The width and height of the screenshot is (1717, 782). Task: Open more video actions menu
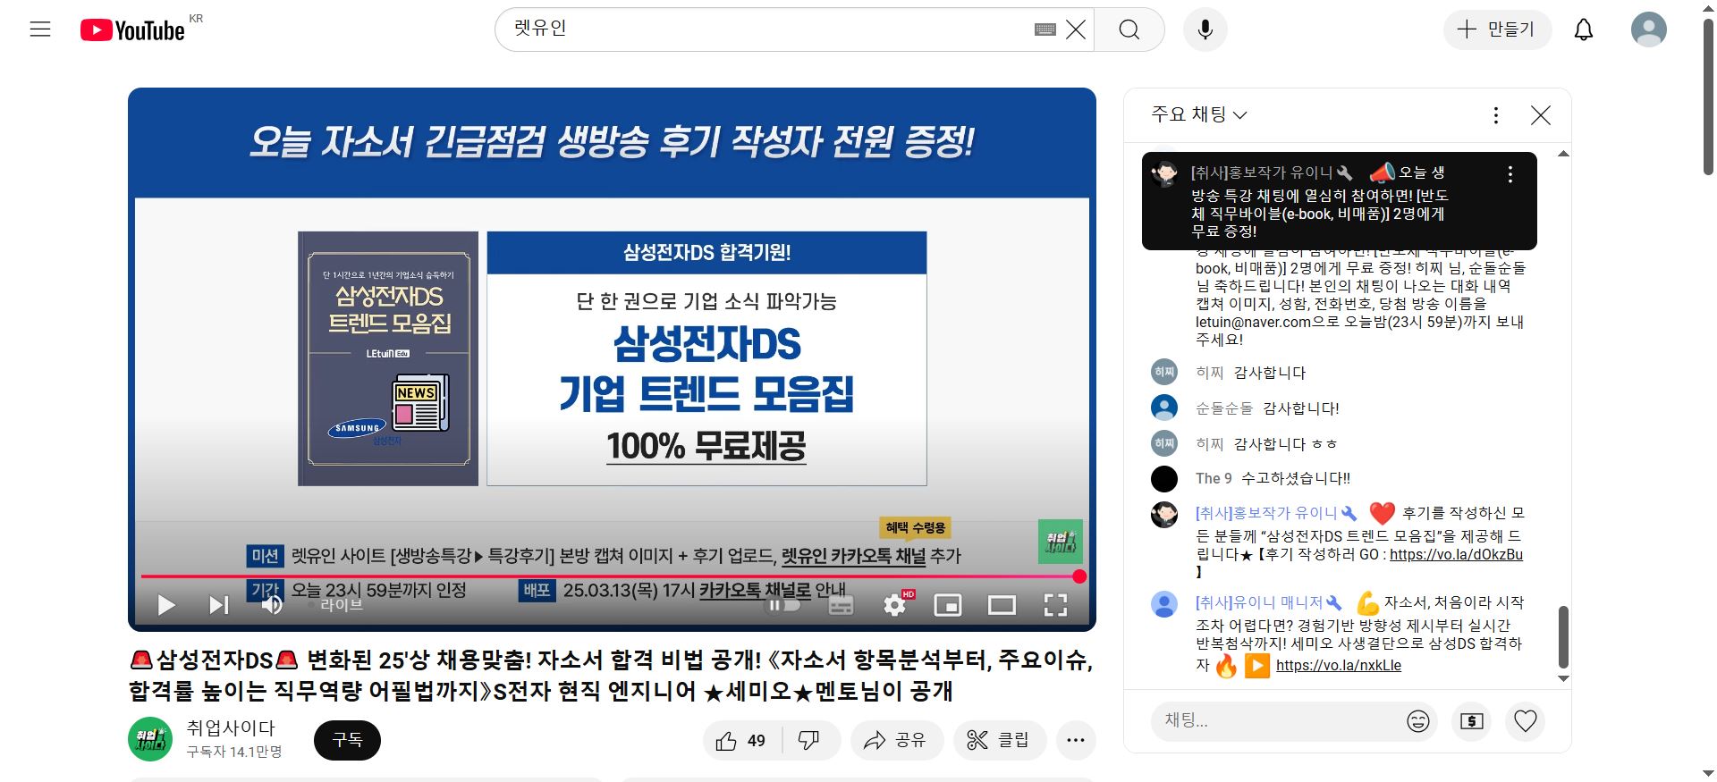point(1076,740)
